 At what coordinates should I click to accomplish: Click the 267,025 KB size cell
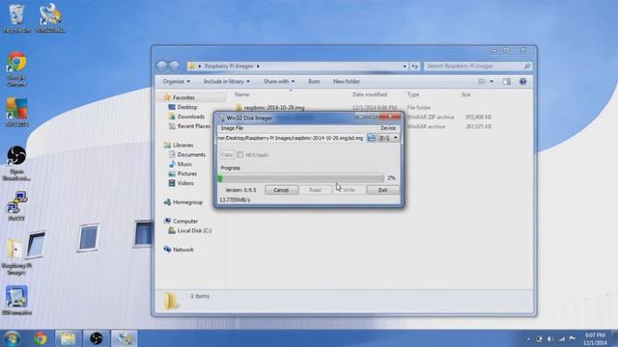click(x=478, y=126)
